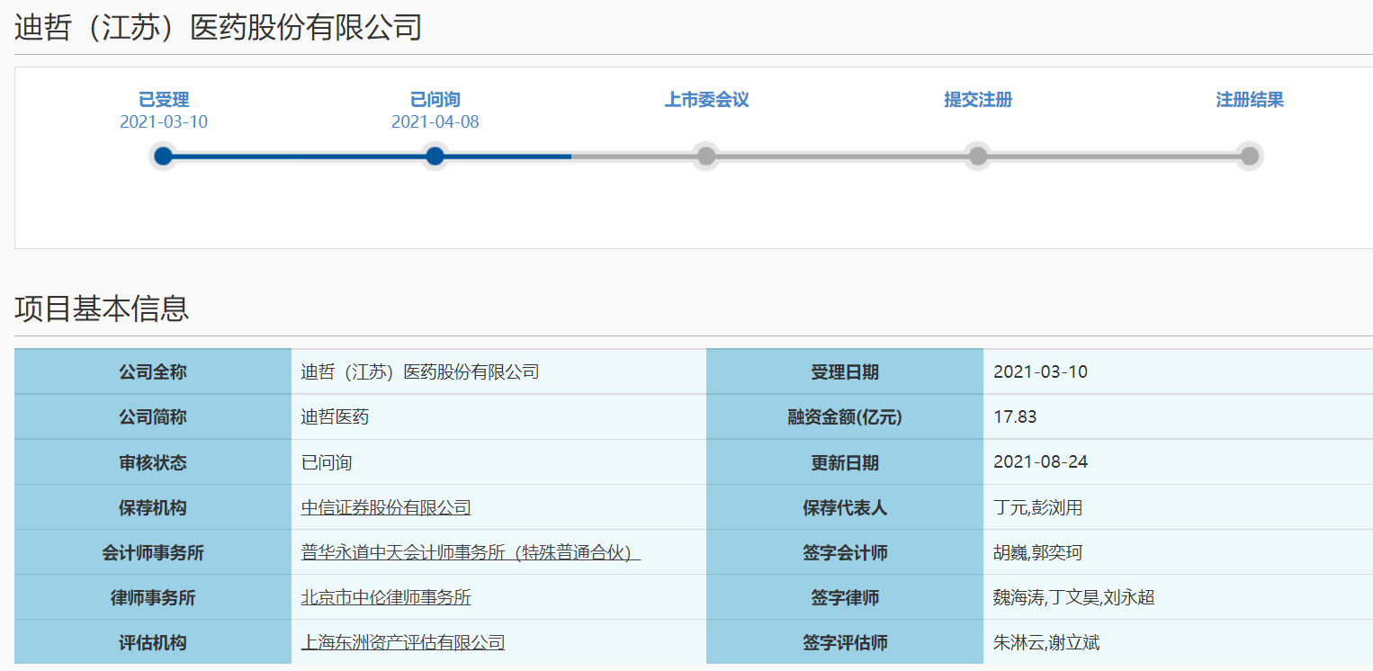The image size is (1373, 671).
Task: Click the company full name value in the table
Action: point(420,371)
